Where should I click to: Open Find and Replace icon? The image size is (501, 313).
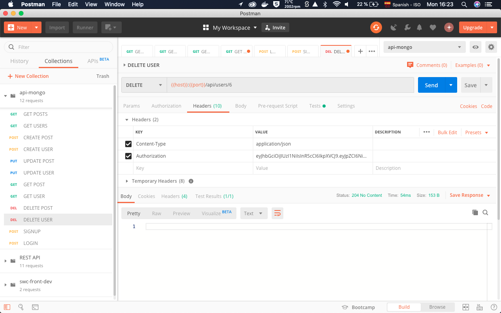pos(21,307)
